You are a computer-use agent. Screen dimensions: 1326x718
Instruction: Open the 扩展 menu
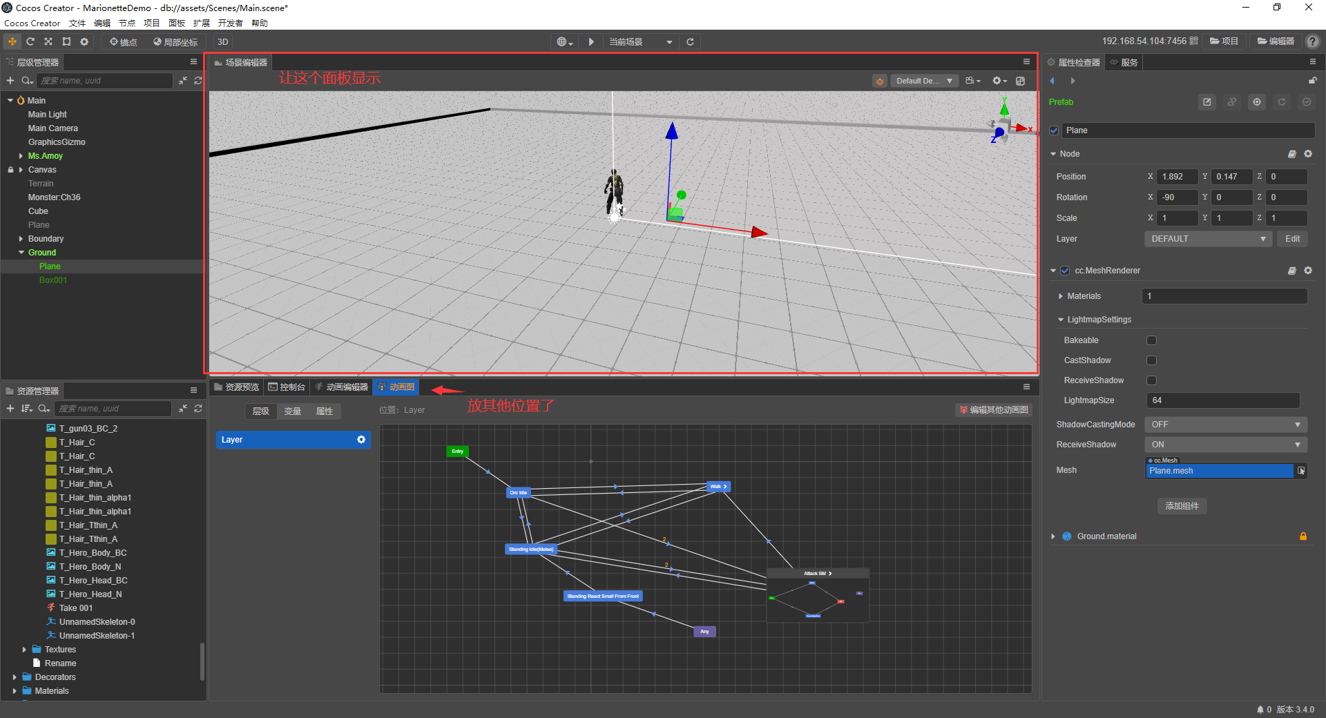[x=202, y=23]
